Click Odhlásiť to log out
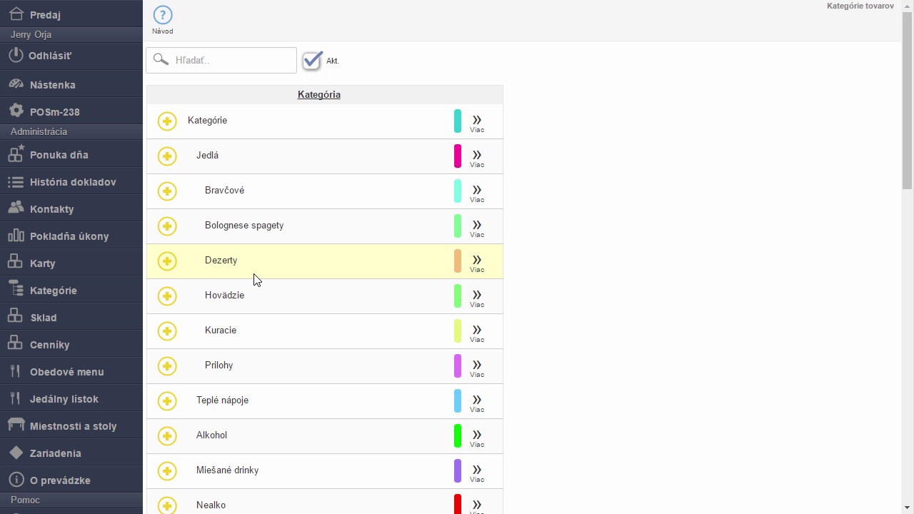Screen dimensions: 914x514 point(71,56)
